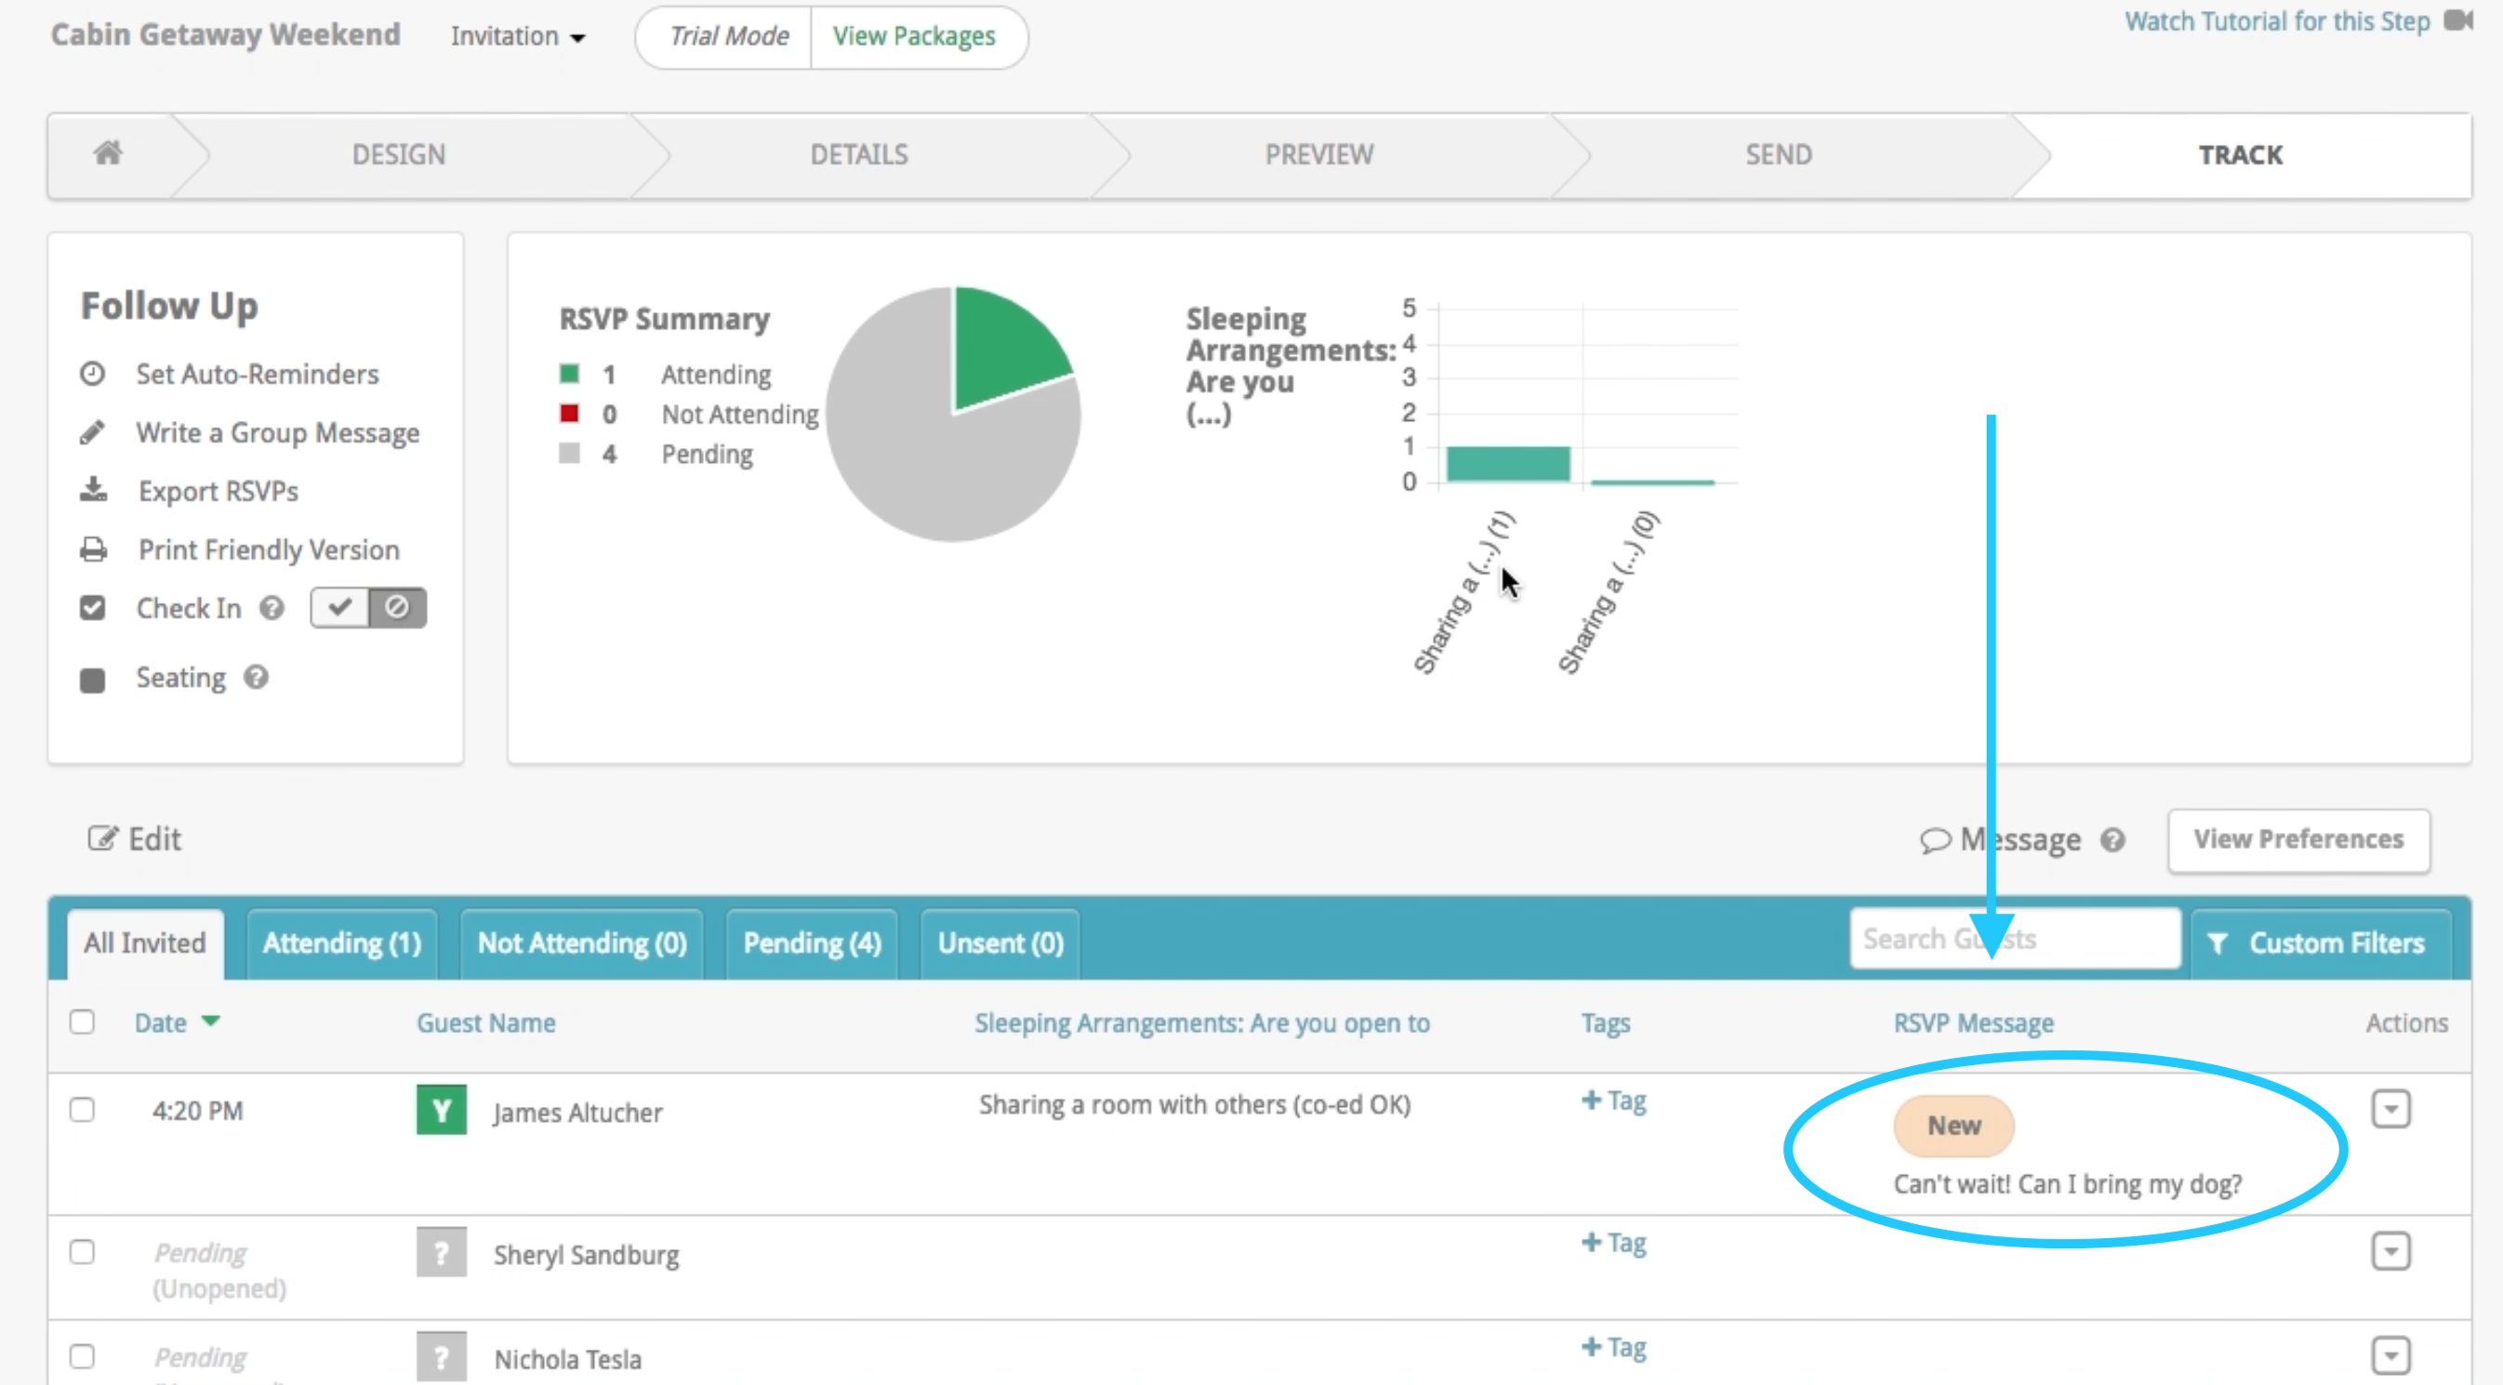The width and height of the screenshot is (2503, 1385).
Task: Toggle the Seating checkbox
Action: point(92,679)
